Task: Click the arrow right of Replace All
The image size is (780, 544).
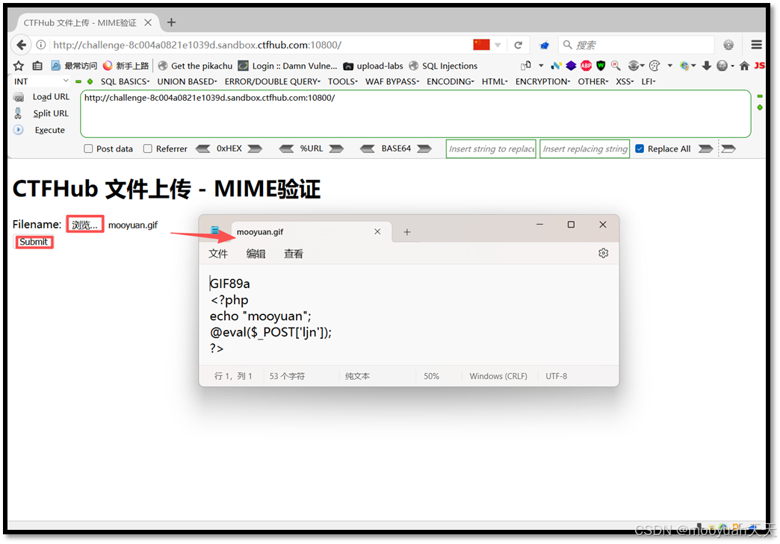Action: 705,148
